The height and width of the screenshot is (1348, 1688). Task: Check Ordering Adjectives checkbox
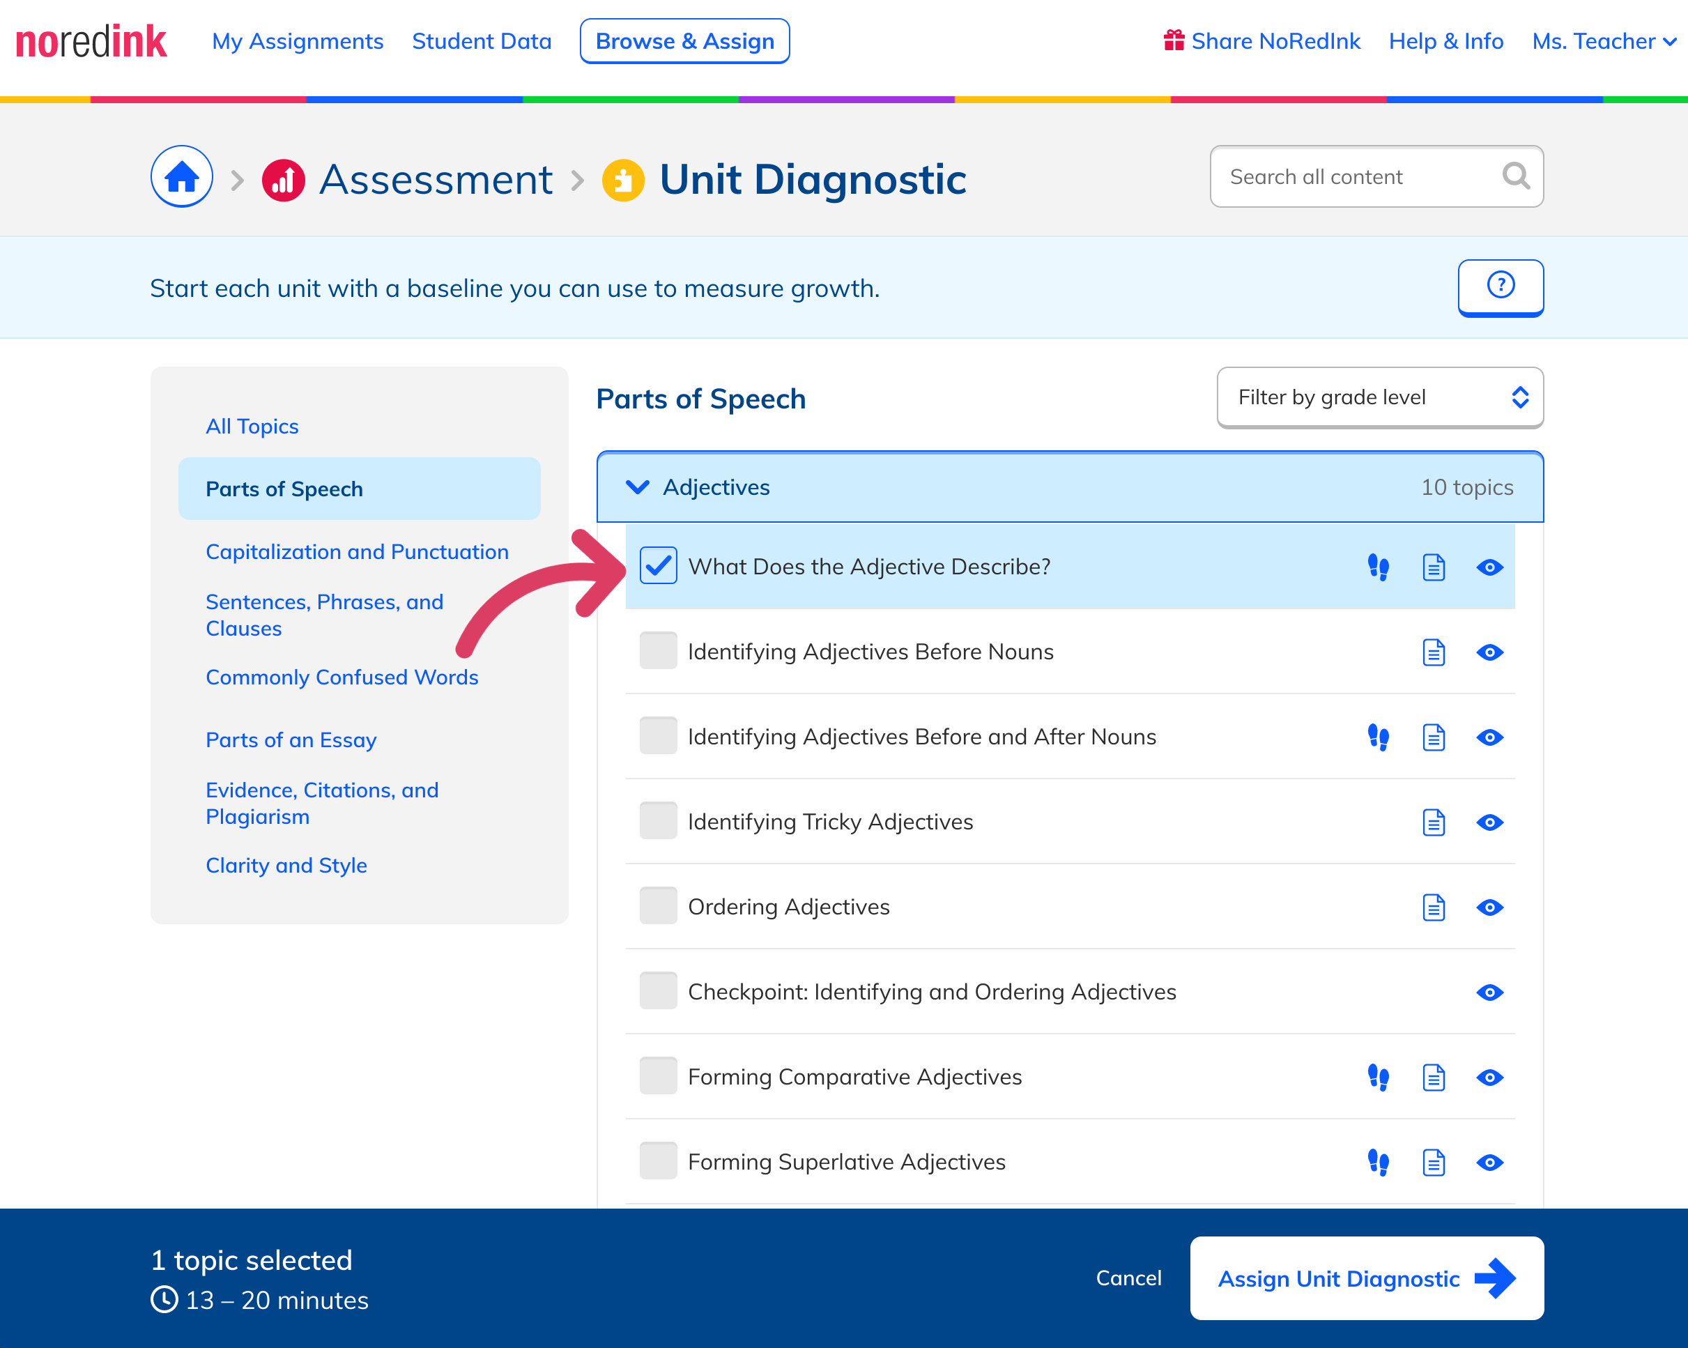pyautogui.click(x=658, y=905)
